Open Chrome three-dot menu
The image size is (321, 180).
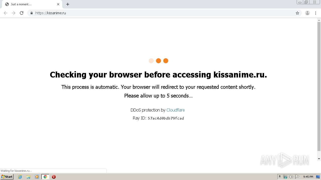point(315,13)
